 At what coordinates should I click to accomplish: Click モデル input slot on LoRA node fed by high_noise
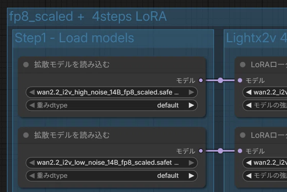(240, 80)
